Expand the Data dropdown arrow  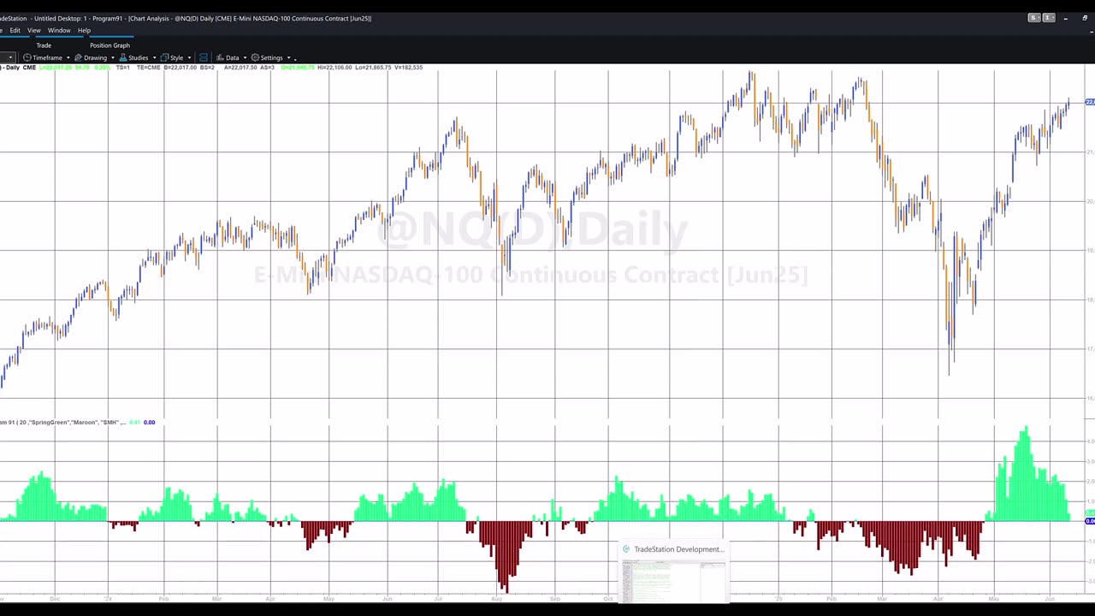point(245,58)
